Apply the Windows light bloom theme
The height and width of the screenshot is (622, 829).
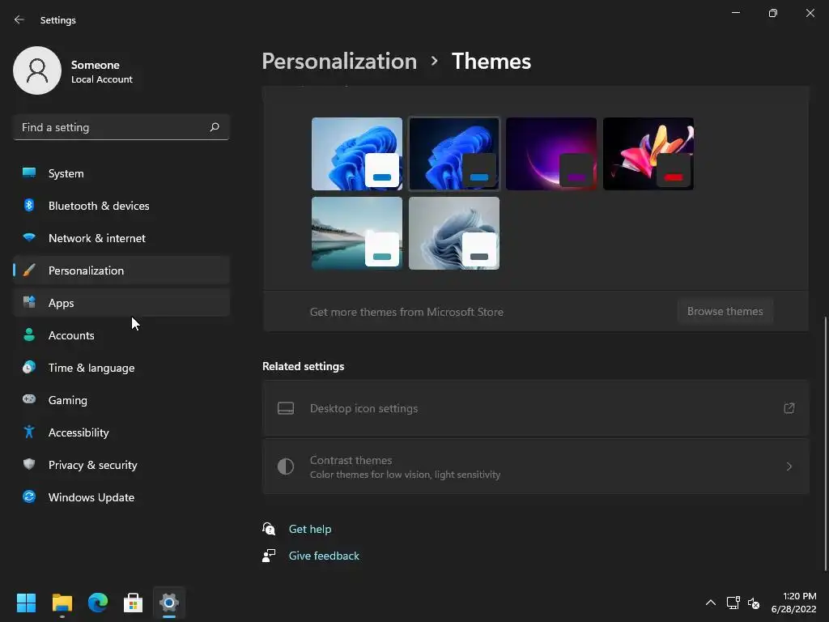coord(357,154)
